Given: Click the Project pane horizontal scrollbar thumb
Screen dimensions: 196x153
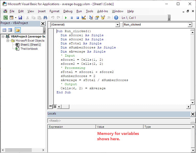Looking at the screenshot, I should 18,150.
